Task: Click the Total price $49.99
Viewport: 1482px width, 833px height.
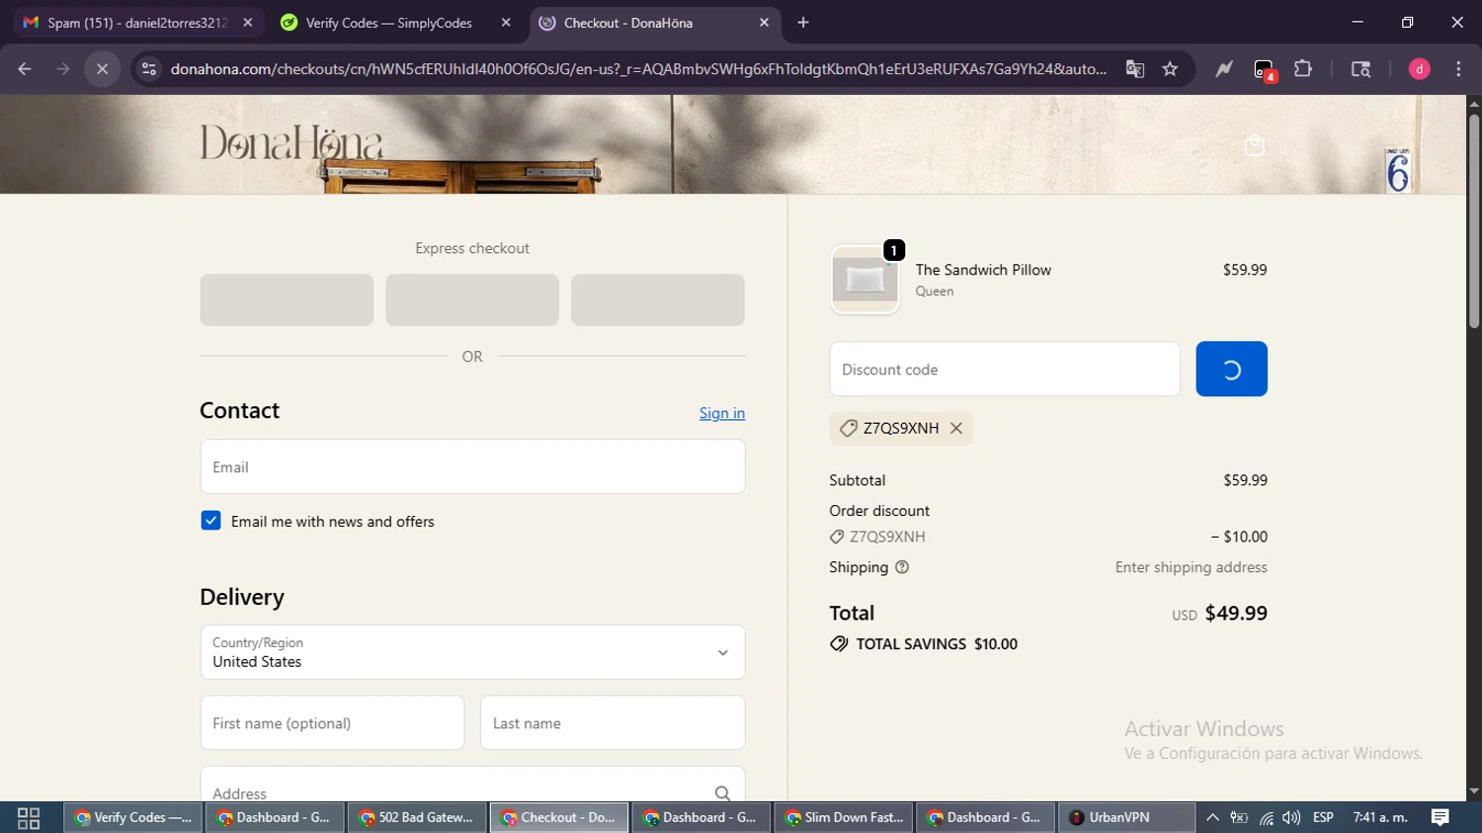Action: pos(1236,613)
